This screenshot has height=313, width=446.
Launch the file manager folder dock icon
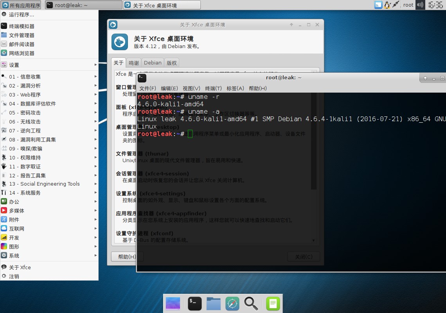pyautogui.click(x=214, y=303)
